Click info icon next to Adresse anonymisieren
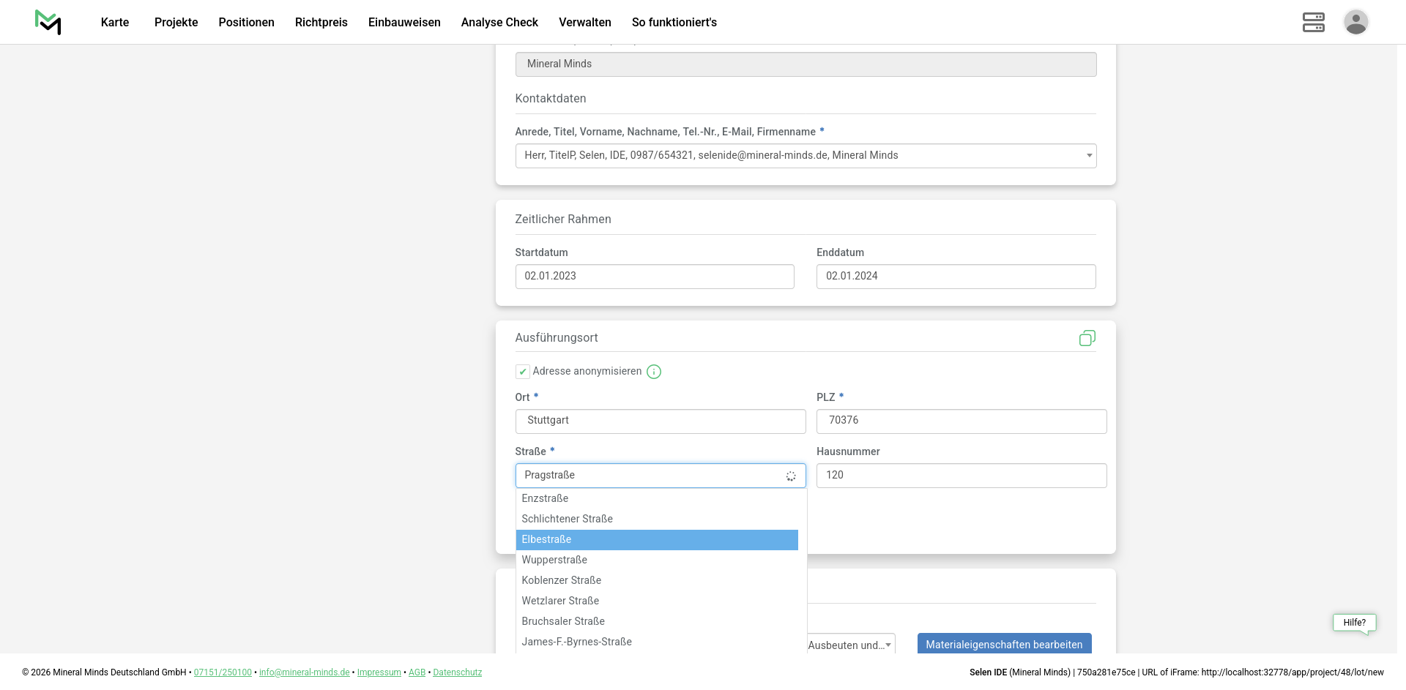Screen dimensions: 1406x690 point(654,372)
